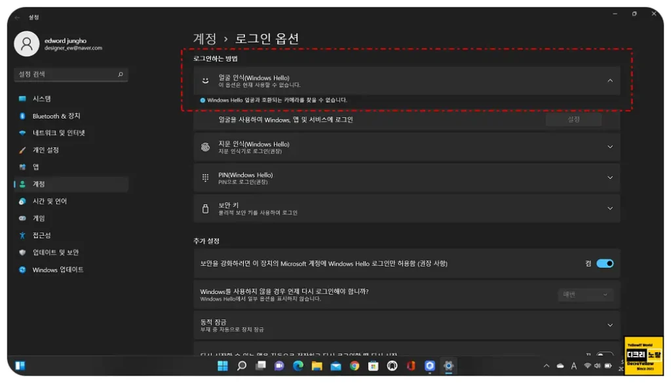Click the user profile avatar picture
The height and width of the screenshot is (383, 671).
pyautogui.click(x=26, y=44)
